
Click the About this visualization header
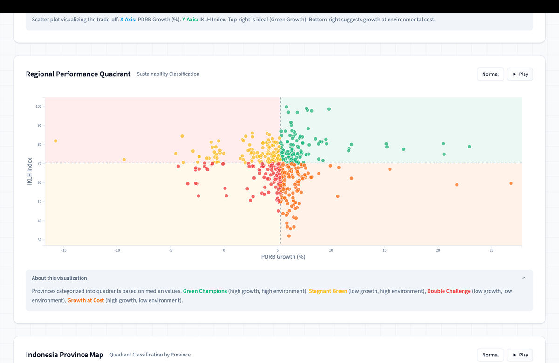pyautogui.click(x=60, y=278)
